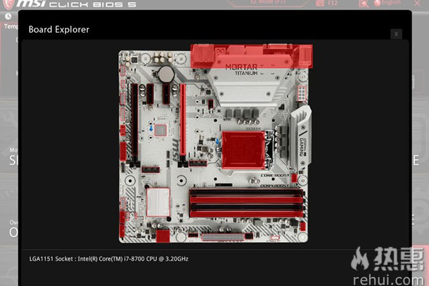Select the small fan header right of red PCIe slot
The width and height of the screenshot is (429, 286).
pos(211,104)
